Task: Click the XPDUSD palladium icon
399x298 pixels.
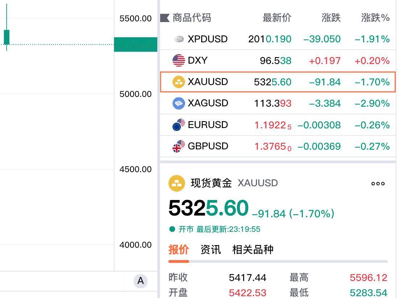Action: (179, 39)
